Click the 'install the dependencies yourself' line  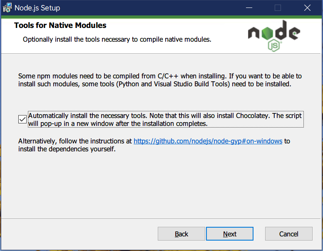[x=67, y=149]
